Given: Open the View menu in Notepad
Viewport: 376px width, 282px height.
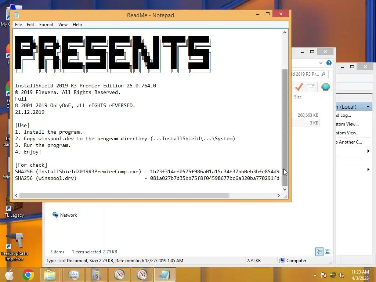Looking at the screenshot, I should point(63,25).
